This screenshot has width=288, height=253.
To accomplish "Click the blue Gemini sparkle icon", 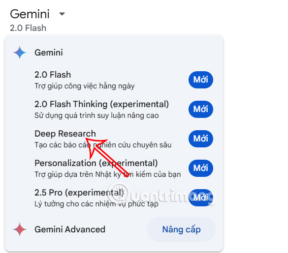I will (x=20, y=53).
